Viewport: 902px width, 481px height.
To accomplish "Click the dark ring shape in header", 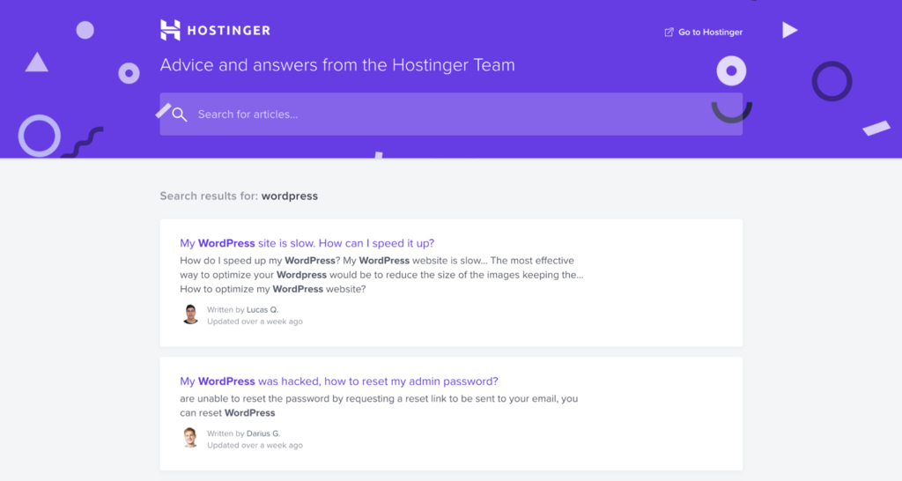I will pos(832,81).
